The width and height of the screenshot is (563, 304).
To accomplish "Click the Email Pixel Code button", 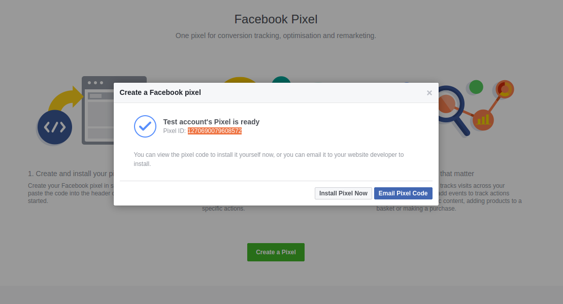I will click(x=403, y=193).
